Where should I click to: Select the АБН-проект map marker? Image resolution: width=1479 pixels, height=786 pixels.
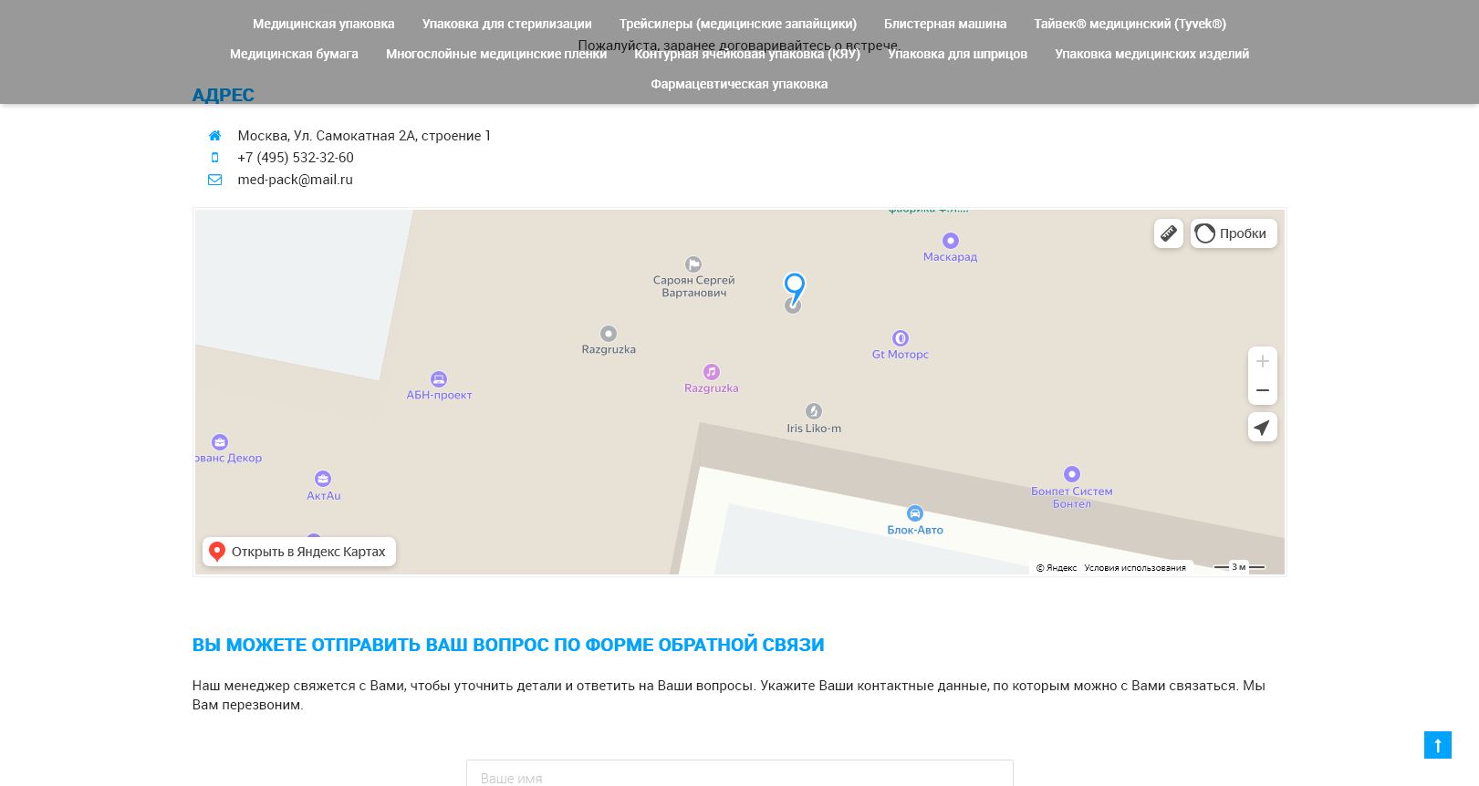[439, 379]
